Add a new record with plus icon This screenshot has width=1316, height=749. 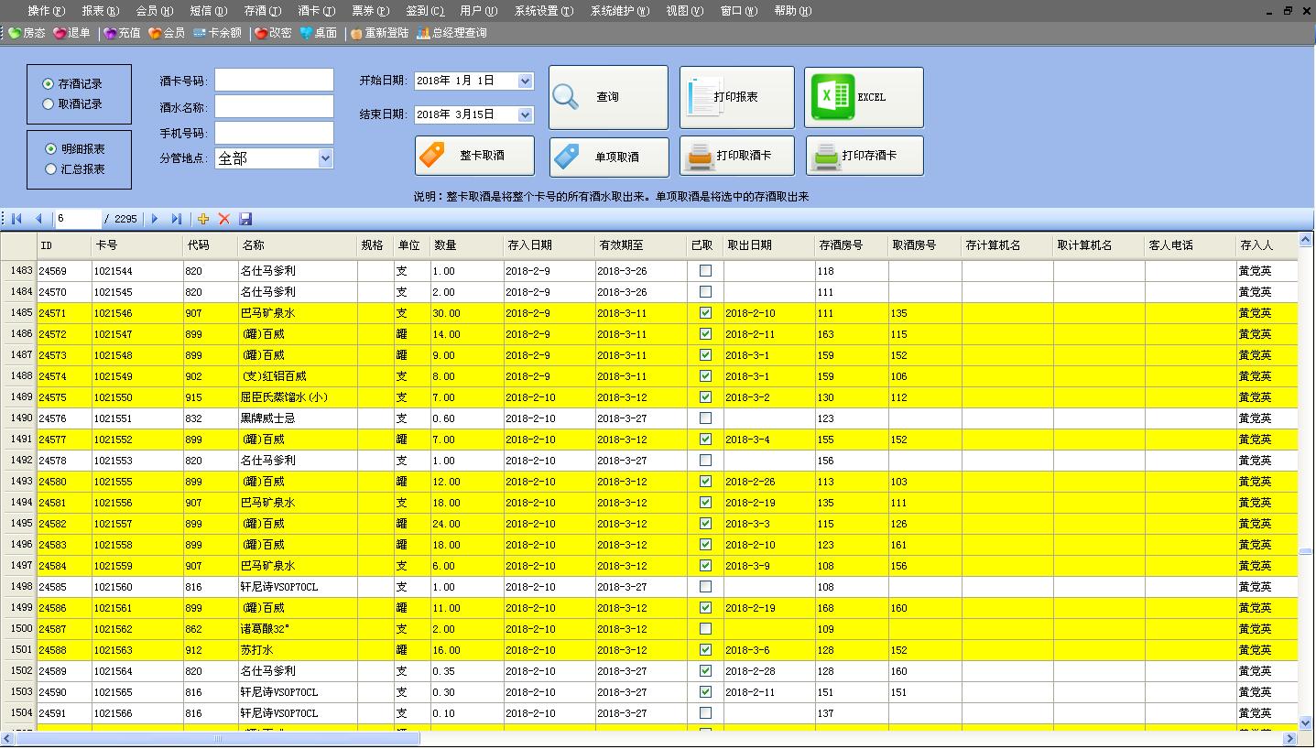(203, 219)
